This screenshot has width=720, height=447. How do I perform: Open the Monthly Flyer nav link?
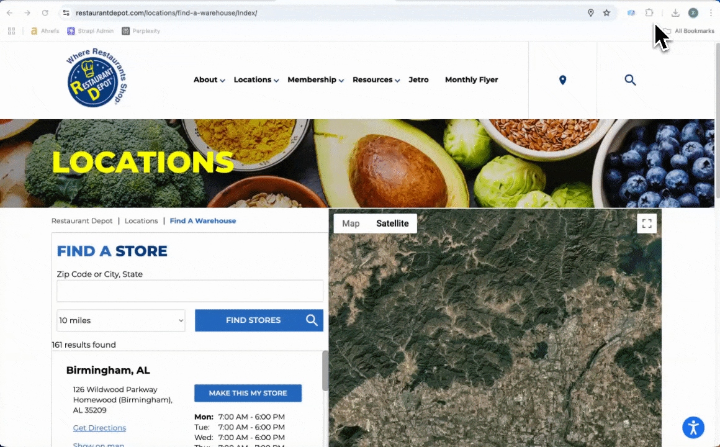pos(471,80)
